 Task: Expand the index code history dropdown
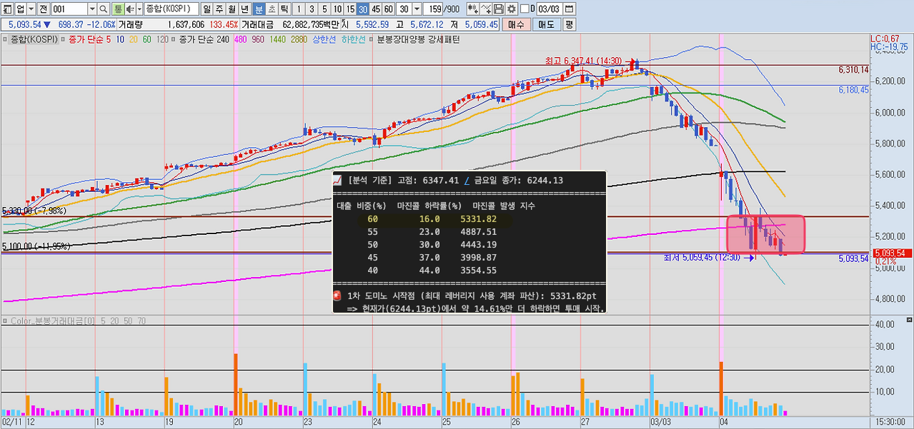[x=92, y=9]
